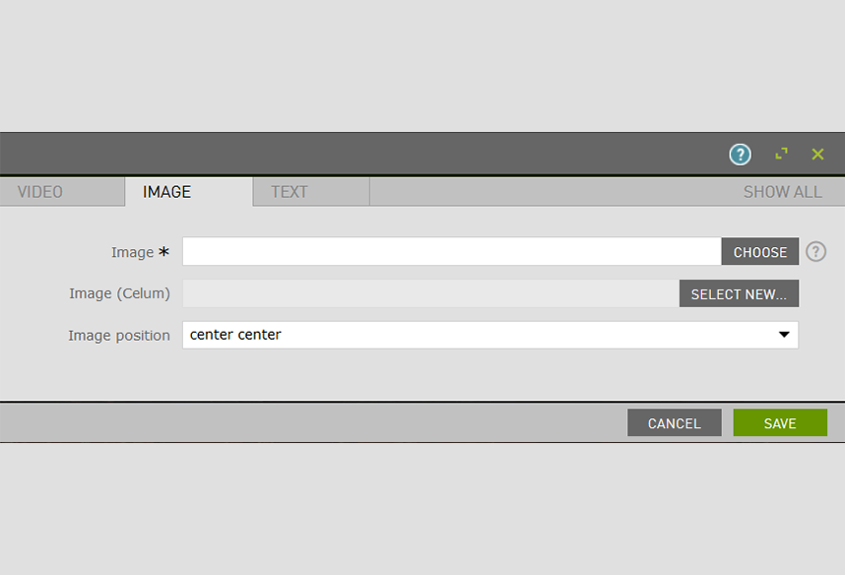Maximize the dialog with the expand icon
845x575 pixels.
tap(781, 155)
